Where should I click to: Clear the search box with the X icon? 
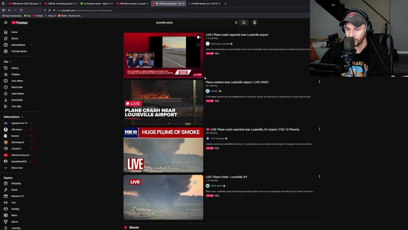point(236,23)
